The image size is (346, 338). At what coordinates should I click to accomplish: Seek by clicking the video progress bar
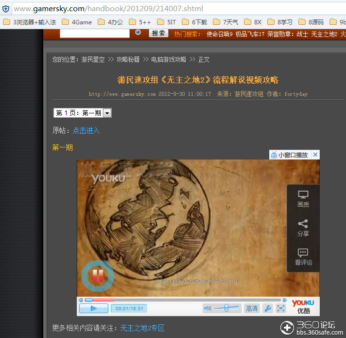[x=183, y=300]
